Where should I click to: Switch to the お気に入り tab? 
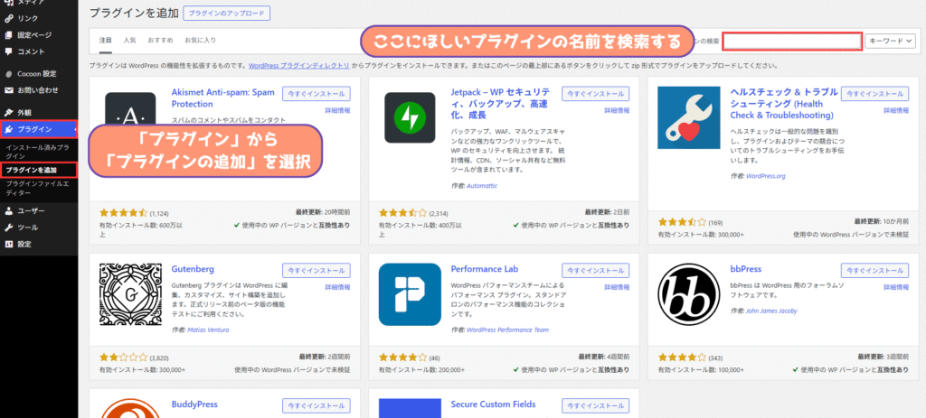coord(200,40)
